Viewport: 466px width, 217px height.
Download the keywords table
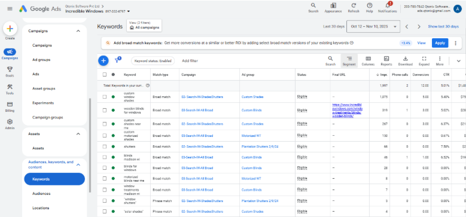coord(406,60)
